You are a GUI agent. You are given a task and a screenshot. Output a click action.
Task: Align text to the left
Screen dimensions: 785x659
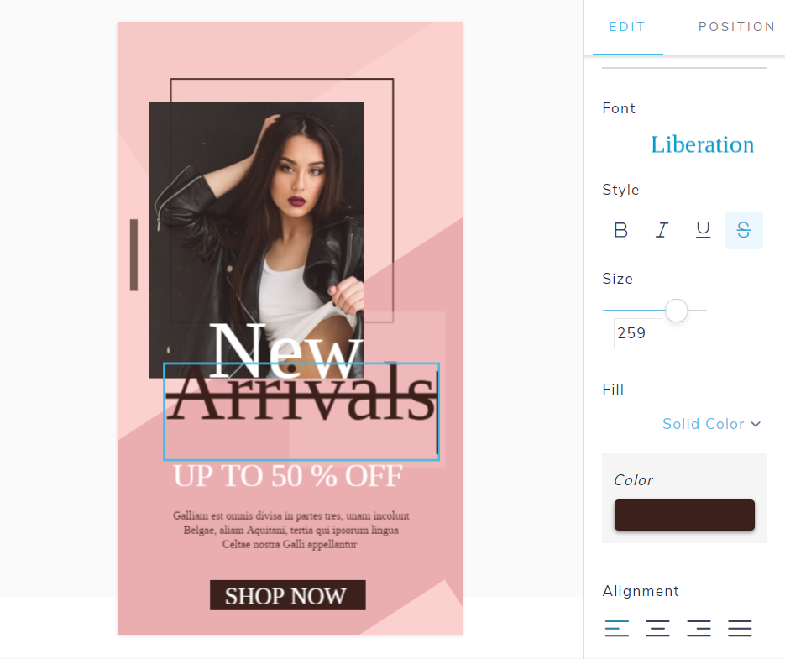[617, 628]
